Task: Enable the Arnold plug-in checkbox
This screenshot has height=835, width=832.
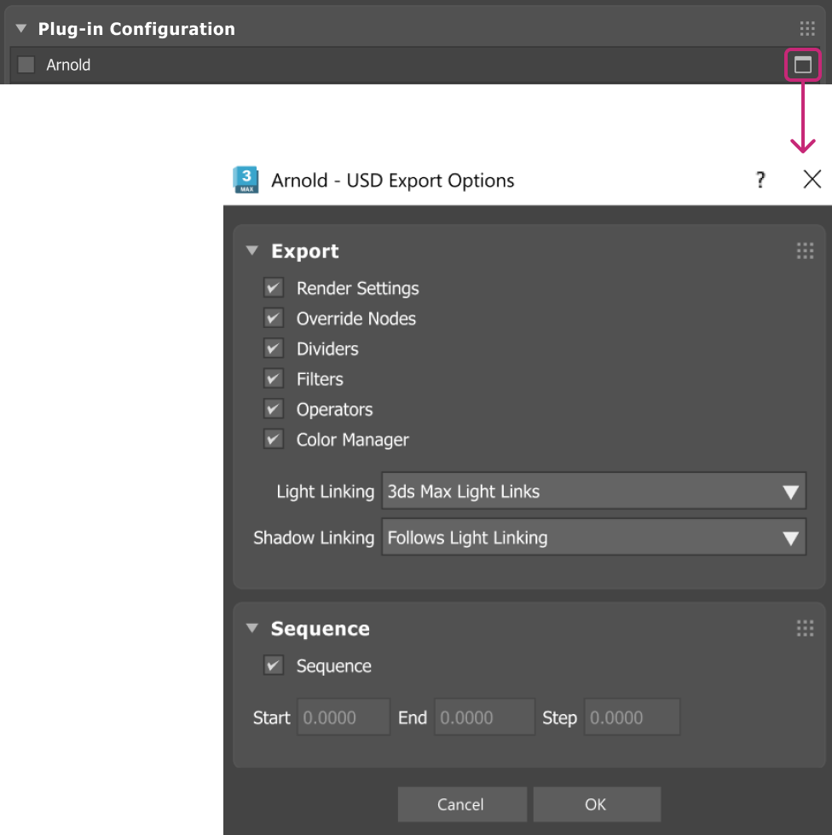Action: coord(26,65)
